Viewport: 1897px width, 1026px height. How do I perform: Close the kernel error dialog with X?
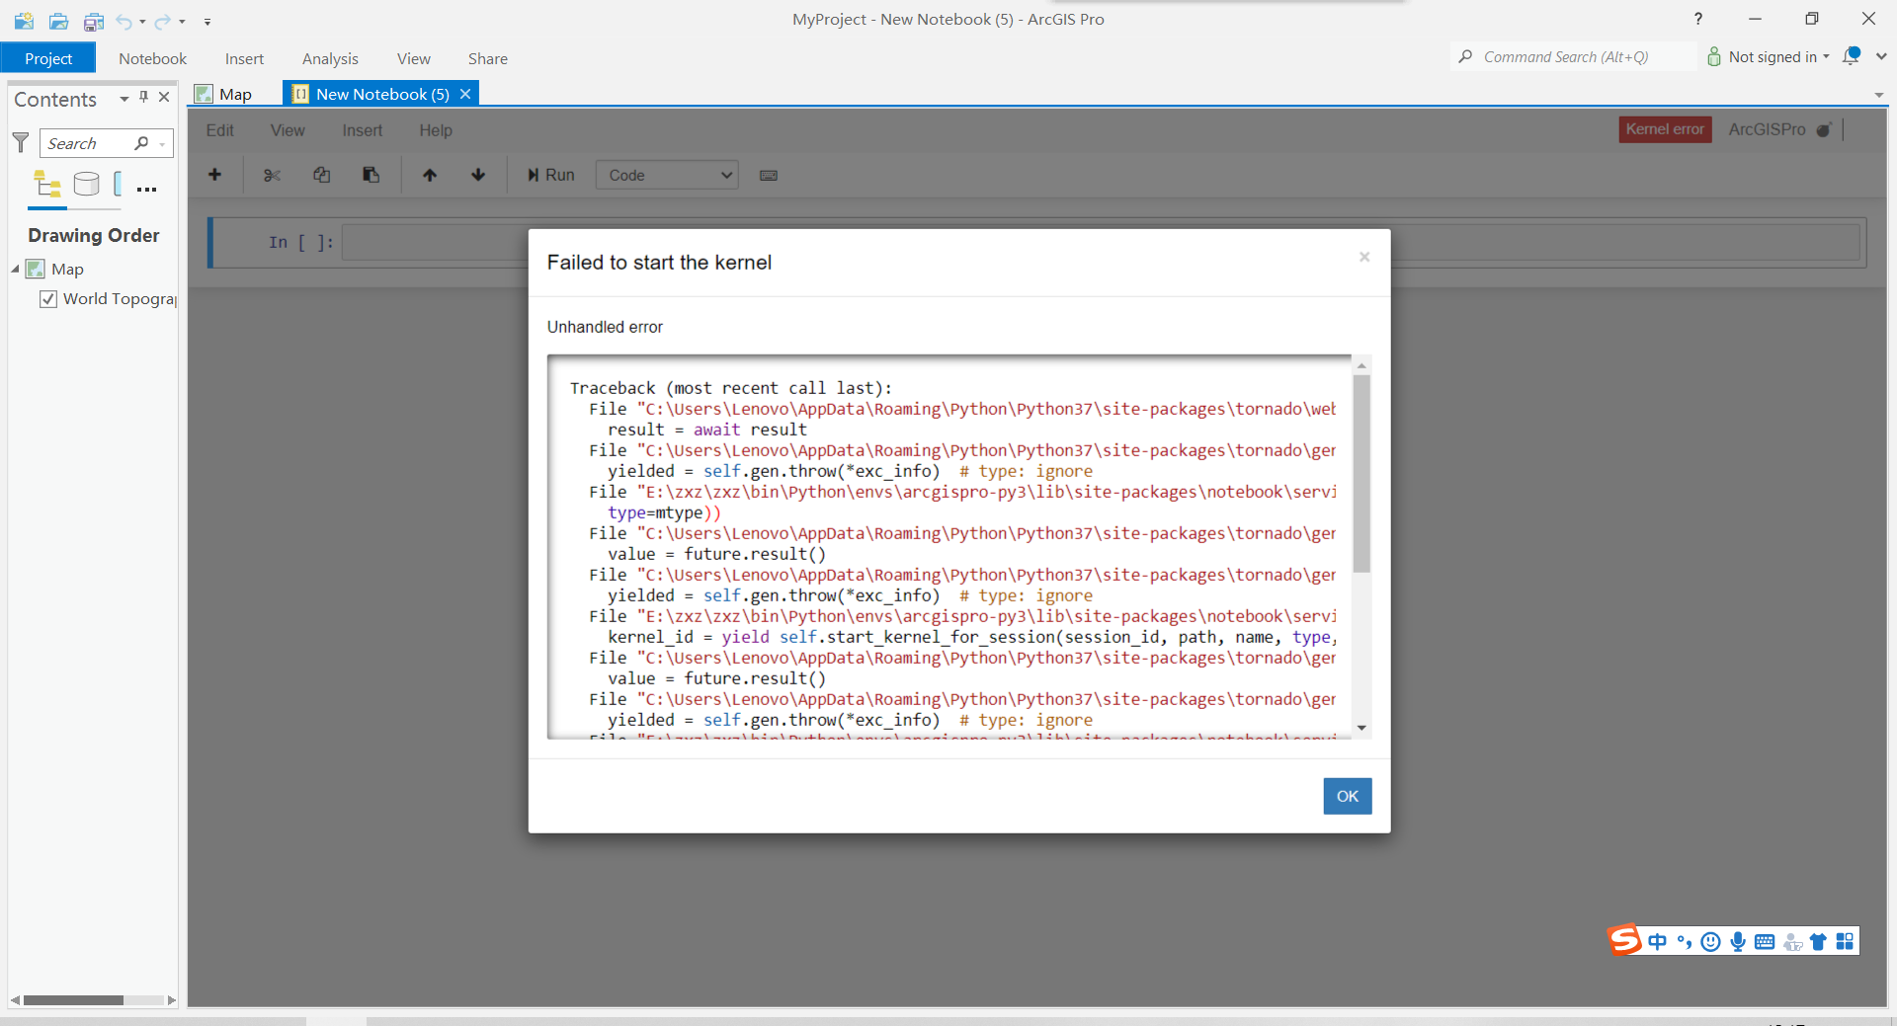pyautogui.click(x=1363, y=257)
